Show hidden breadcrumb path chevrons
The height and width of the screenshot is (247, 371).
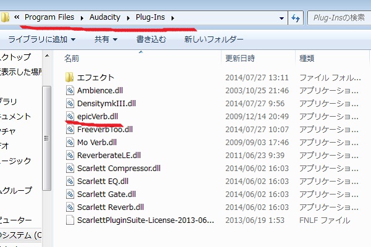(17, 17)
